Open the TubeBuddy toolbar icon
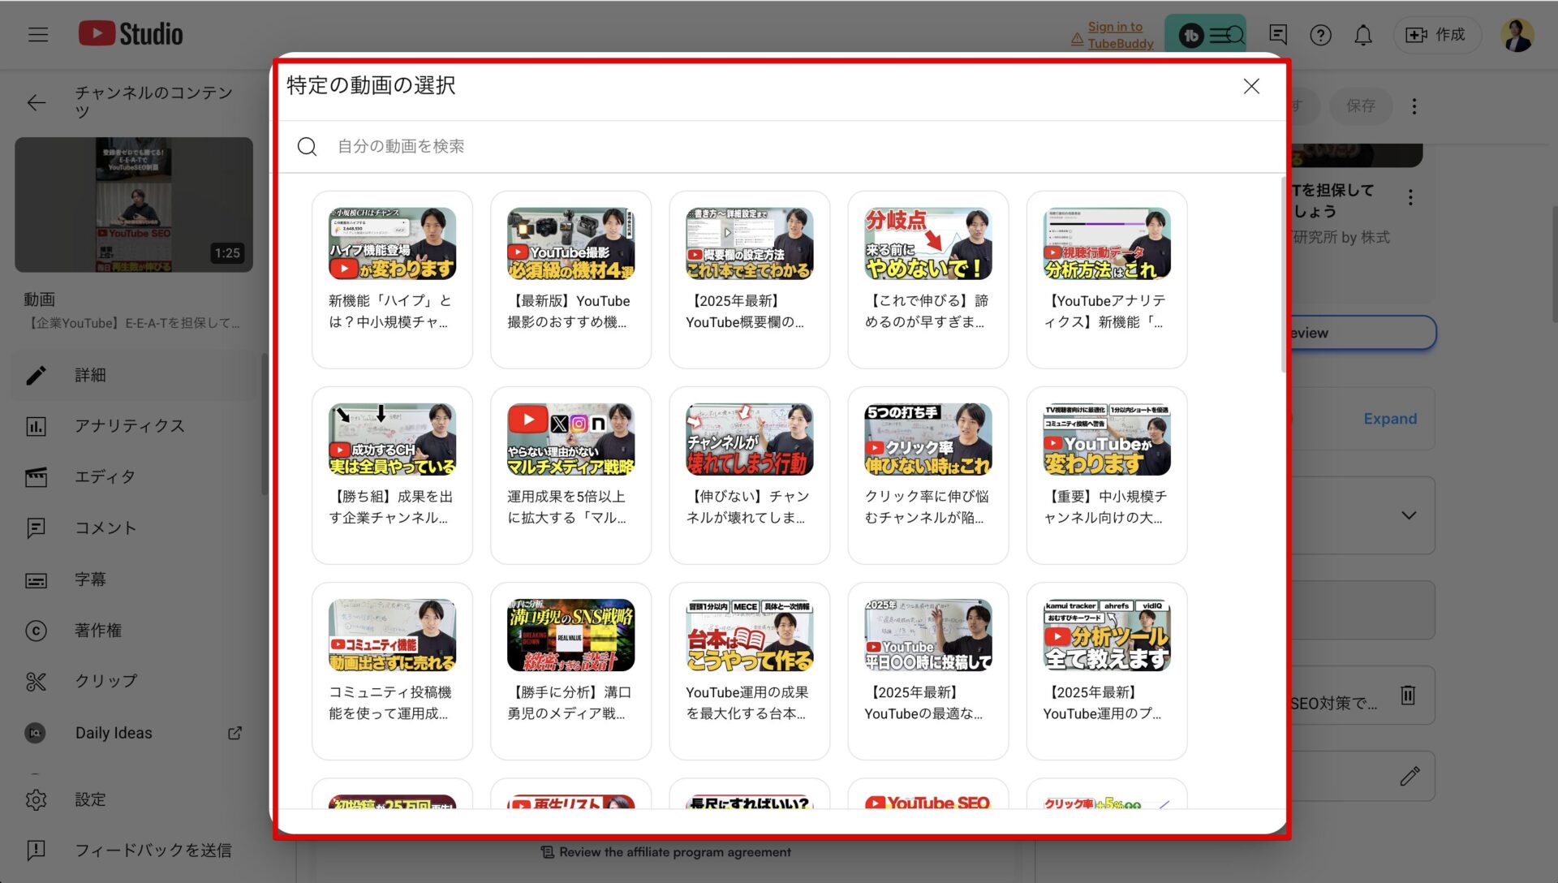This screenshot has width=1558, height=883. (1205, 35)
